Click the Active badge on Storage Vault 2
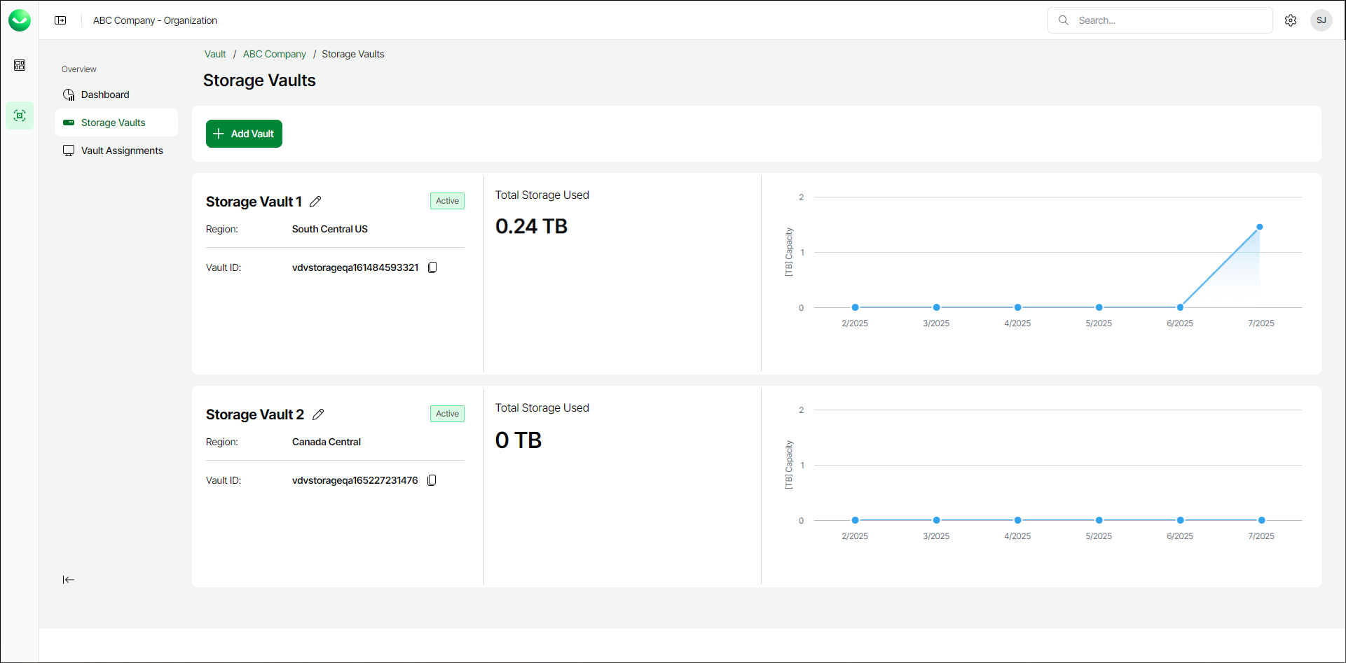The height and width of the screenshot is (663, 1346). (447, 414)
